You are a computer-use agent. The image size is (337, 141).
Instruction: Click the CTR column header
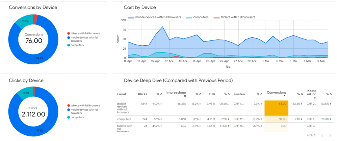(212, 94)
